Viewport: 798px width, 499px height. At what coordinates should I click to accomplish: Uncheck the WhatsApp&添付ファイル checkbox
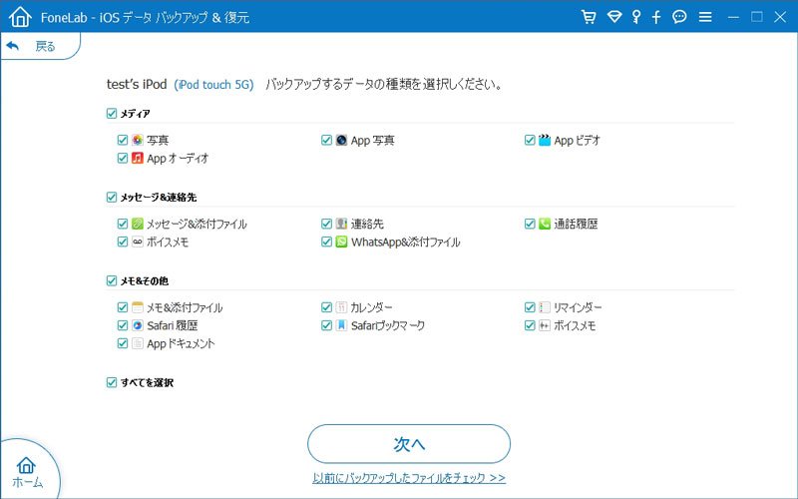tap(327, 242)
